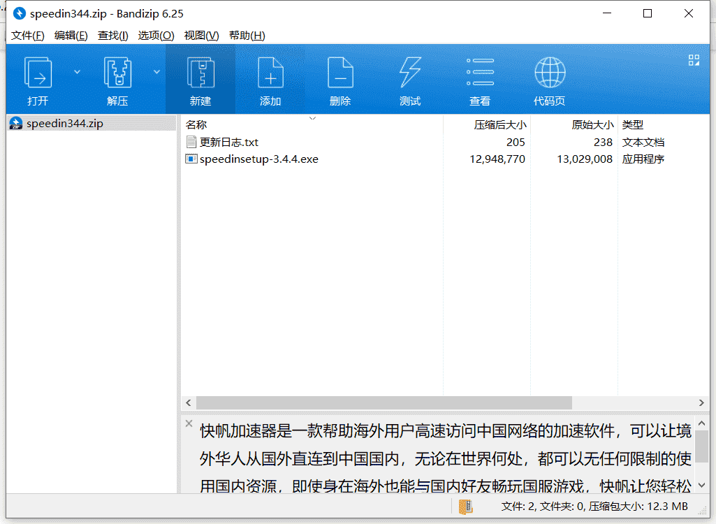Click the View (查看) list icon

480,72
